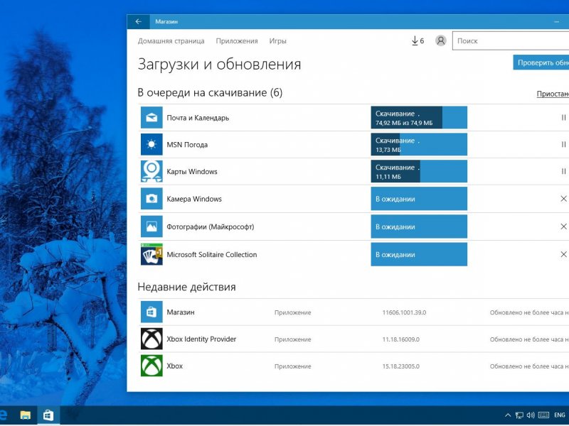Image resolution: width=569 pixels, height=426 pixels.
Task: Click В ожидании status for Фотографии (Майкрософт)
Action: pos(419,226)
